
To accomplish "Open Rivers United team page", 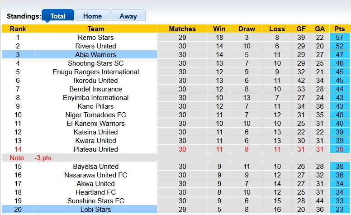I will 95,46.
